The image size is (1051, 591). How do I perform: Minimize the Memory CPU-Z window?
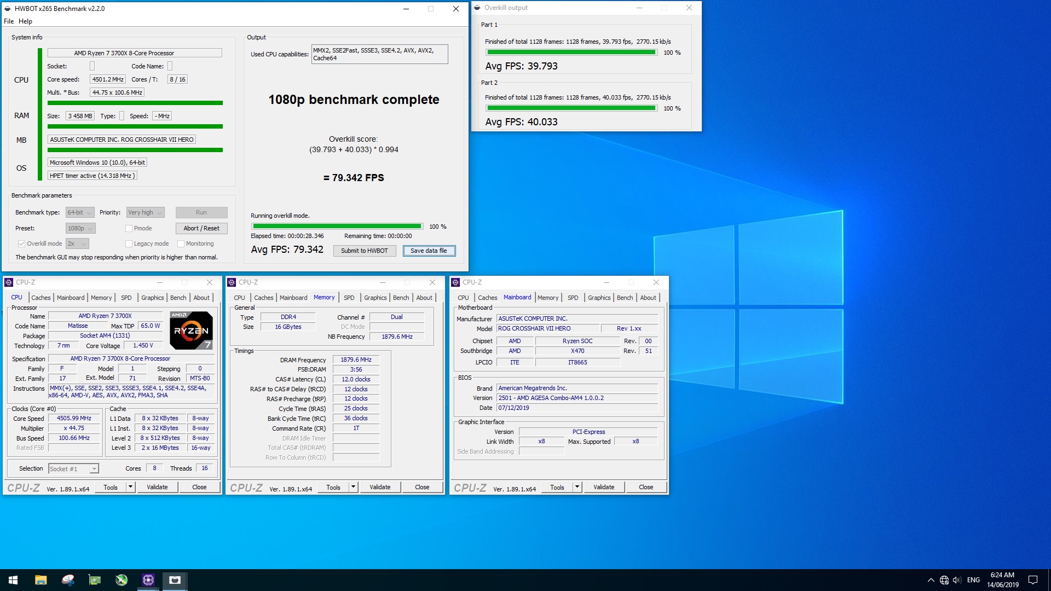(x=383, y=282)
